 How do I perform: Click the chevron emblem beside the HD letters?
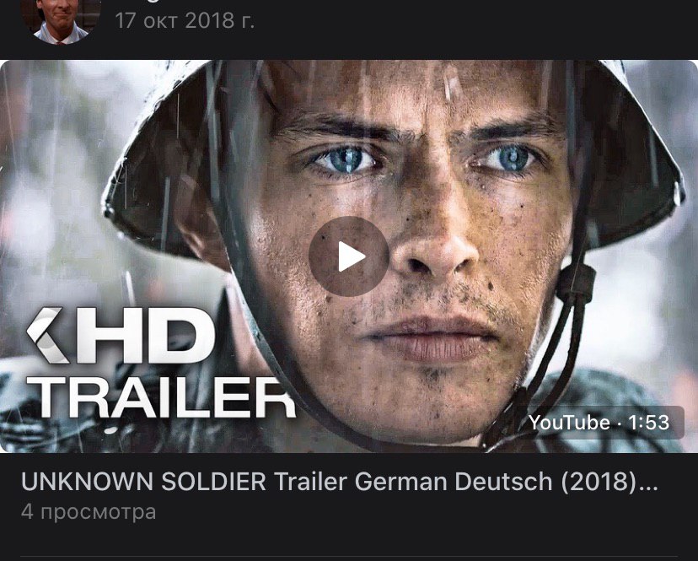(46, 335)
